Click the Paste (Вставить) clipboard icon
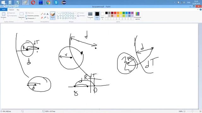Viewport: 202px width, 113px height. [3, 14]
